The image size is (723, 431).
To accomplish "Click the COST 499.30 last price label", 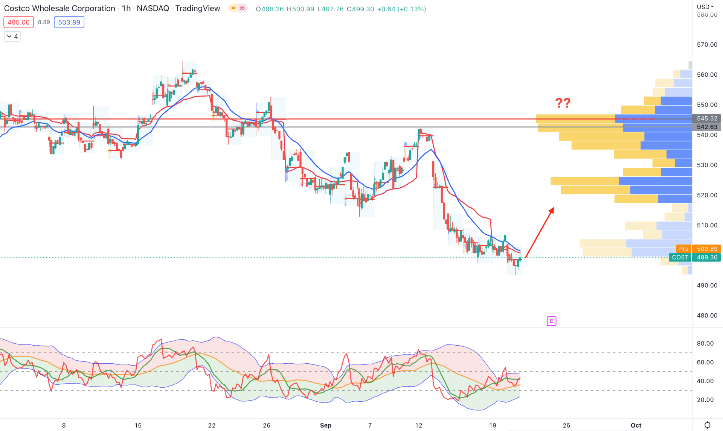I will click(695, 257).
